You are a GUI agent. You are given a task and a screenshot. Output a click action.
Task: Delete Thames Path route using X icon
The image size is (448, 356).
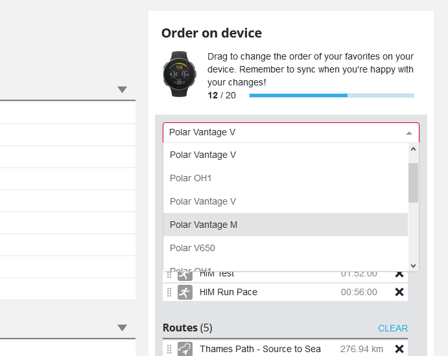click(x=399, y=349)
